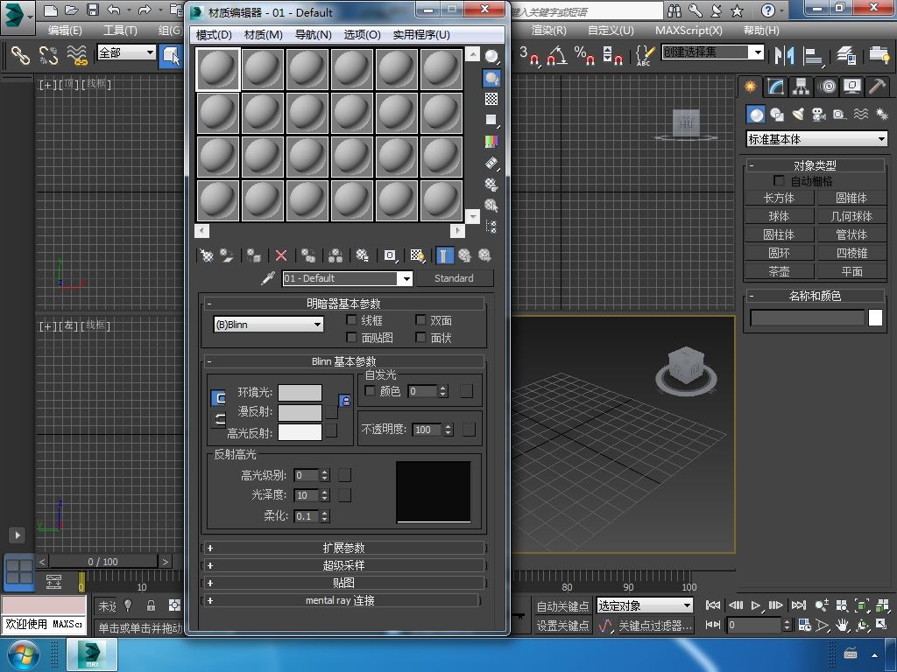Click the Make Preview icon
Screen dimensions: 897x672
[x=491, y=163]
